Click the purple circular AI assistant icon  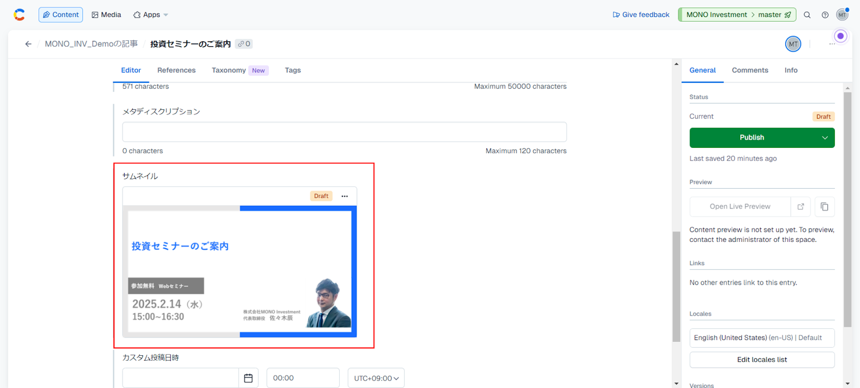(841, 36)
